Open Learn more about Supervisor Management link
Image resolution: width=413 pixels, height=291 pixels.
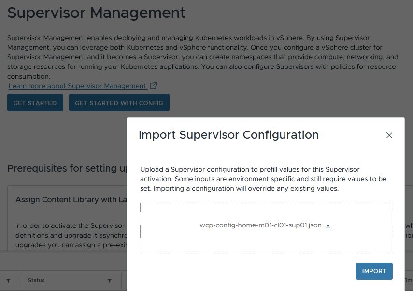tap(77, 86)
